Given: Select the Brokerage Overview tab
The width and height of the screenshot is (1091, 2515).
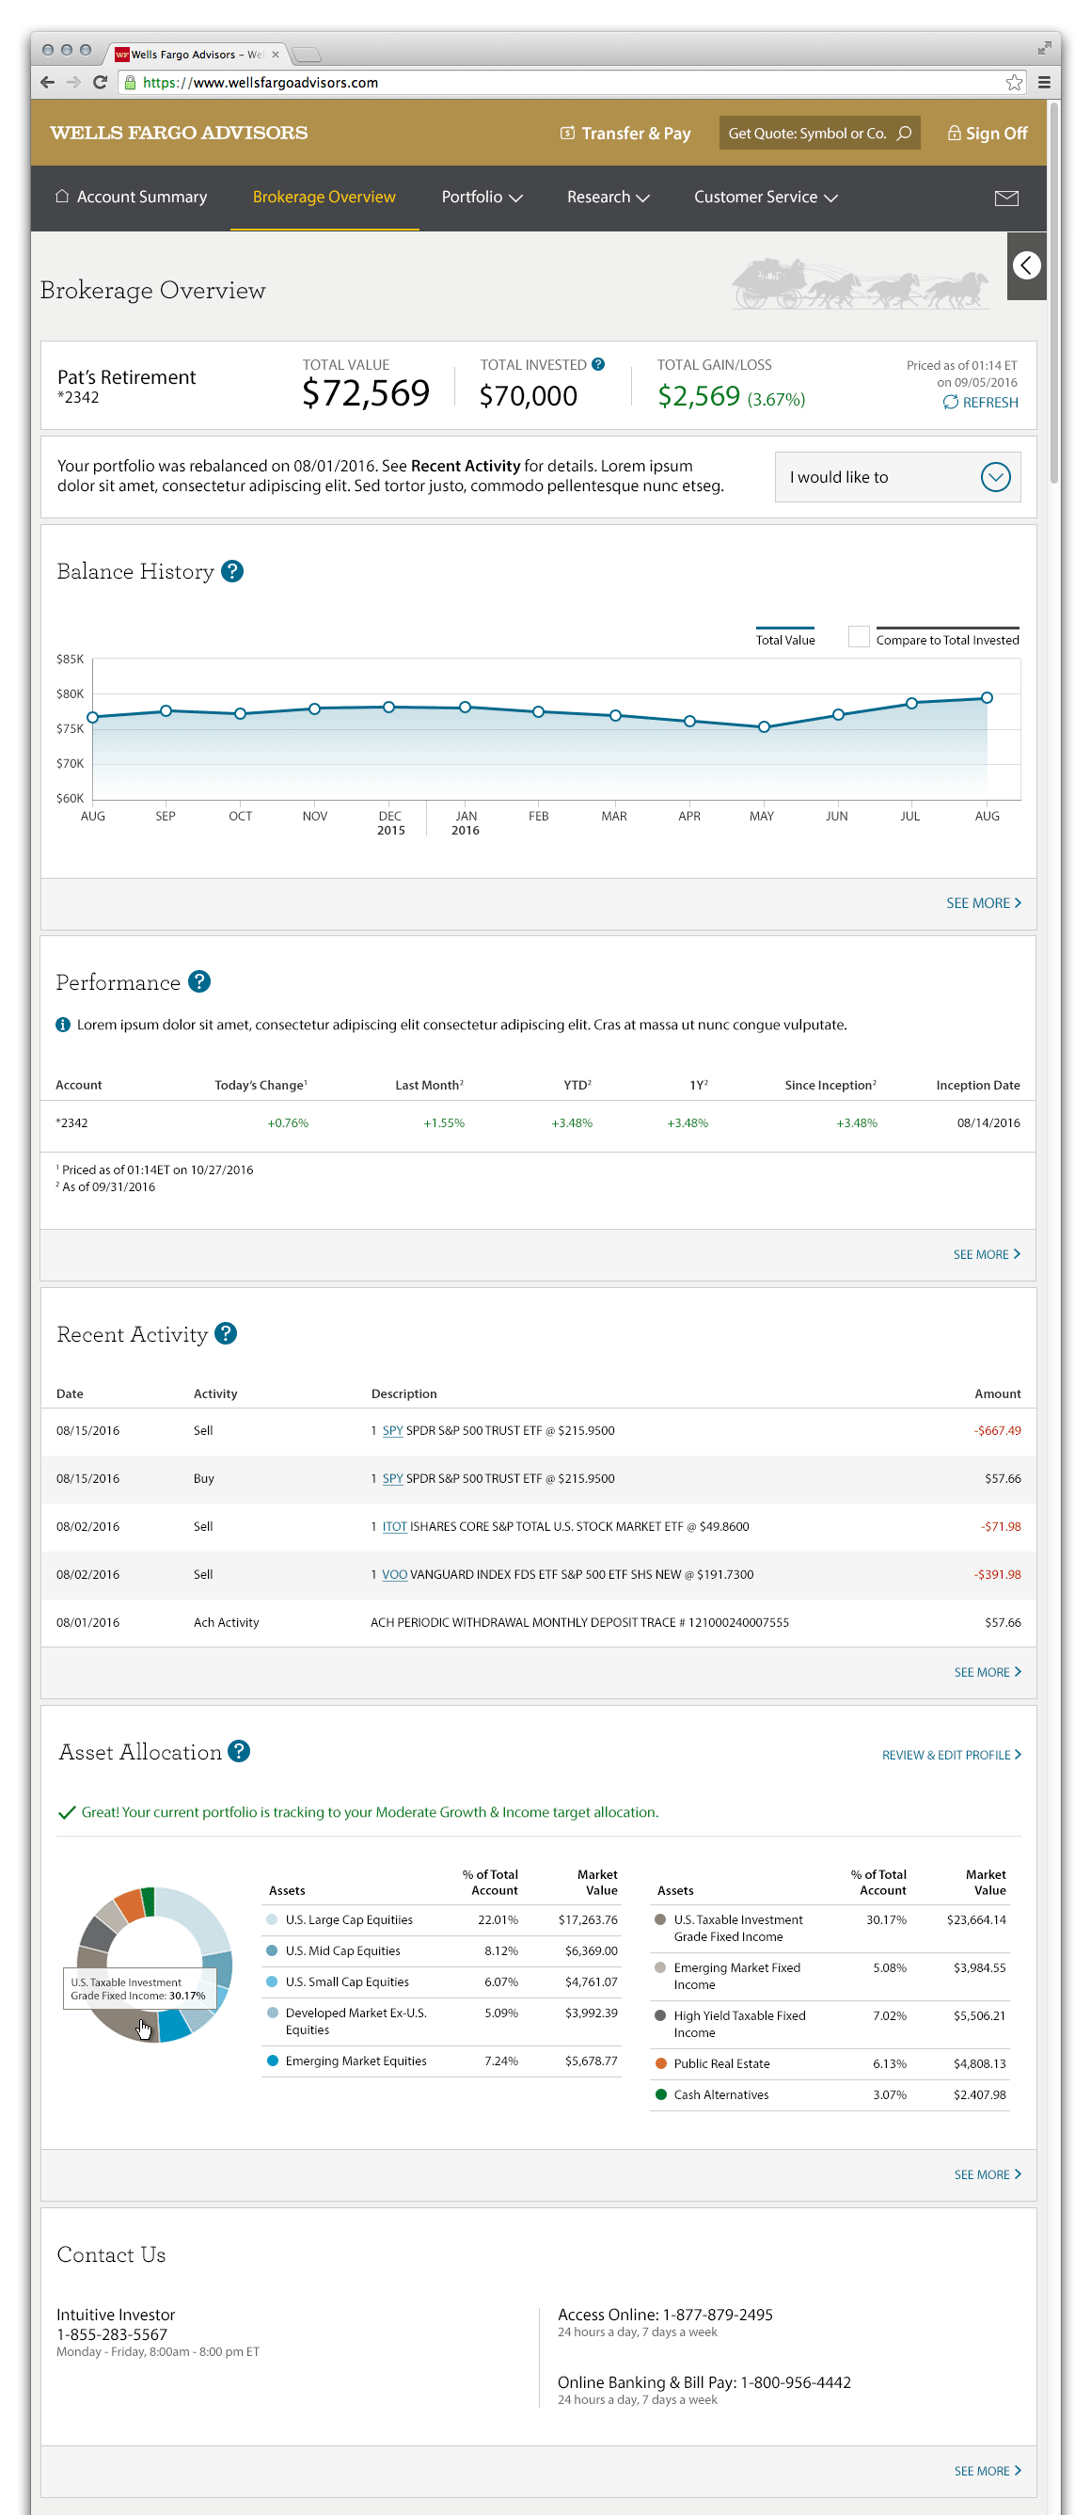Looking at the screenshot, I should point(324,198).
